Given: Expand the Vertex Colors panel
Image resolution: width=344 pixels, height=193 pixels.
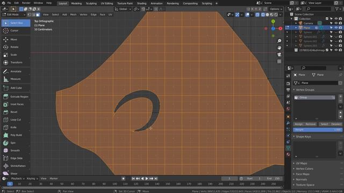Looking at the screenshot, I should [x=304, y=169].
